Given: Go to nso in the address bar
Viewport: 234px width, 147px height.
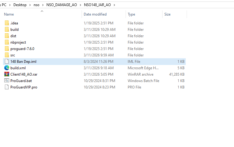Looking at the screenshot, I should click(36, 5).
